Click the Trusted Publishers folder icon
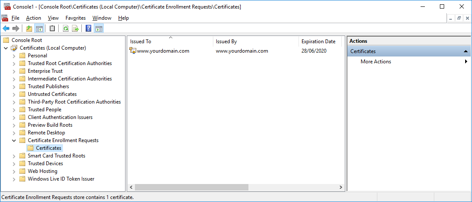The image size is (472, 202). 22,86
